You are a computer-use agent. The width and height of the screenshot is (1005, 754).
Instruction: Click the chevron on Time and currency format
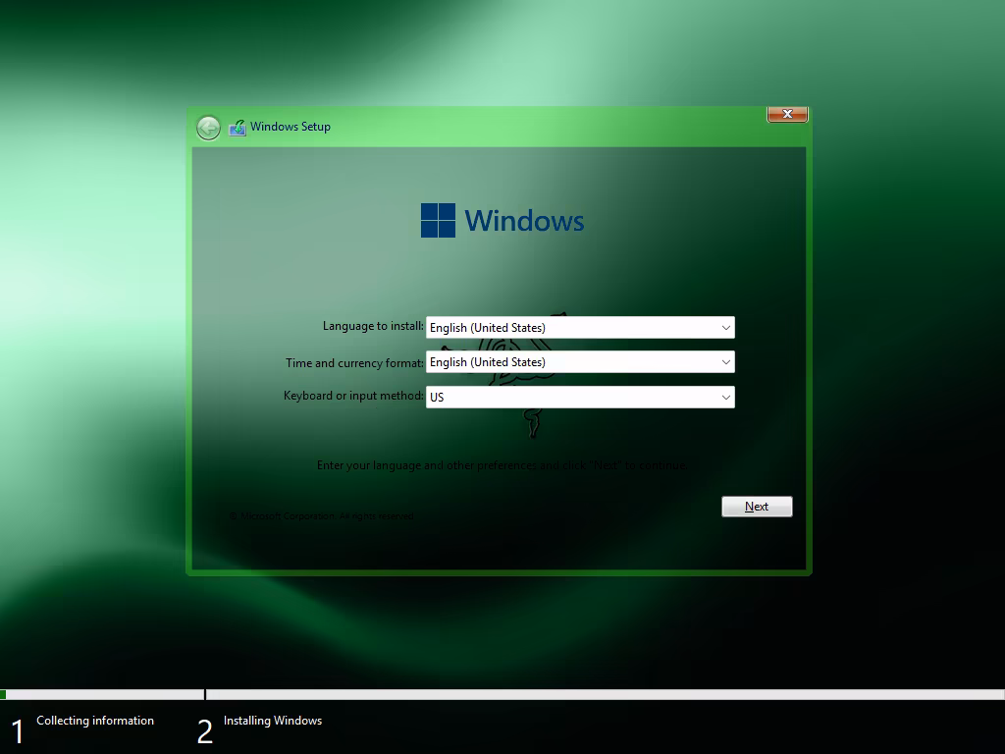[x=725, y=362]
